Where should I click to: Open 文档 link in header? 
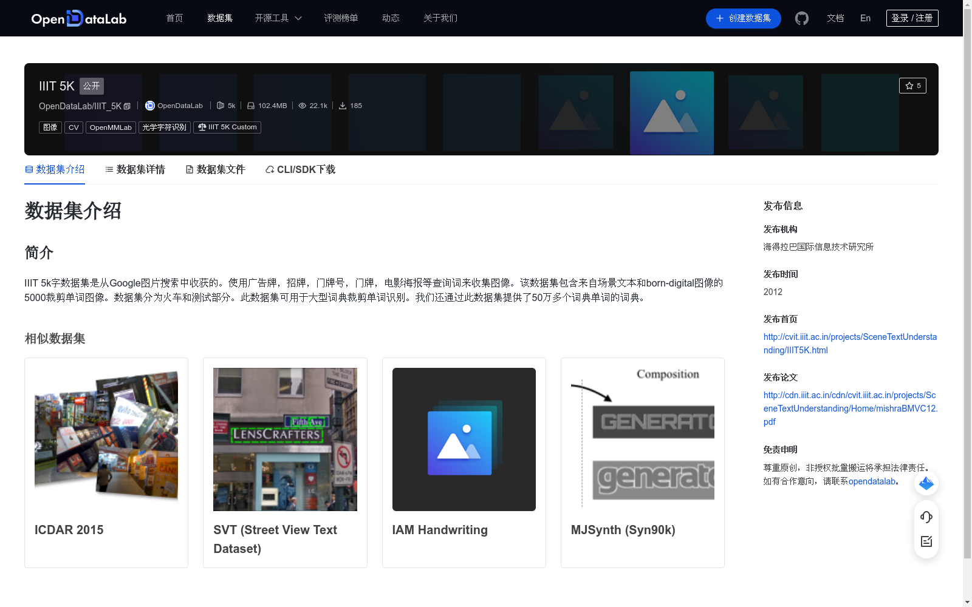tap(835, 18)
